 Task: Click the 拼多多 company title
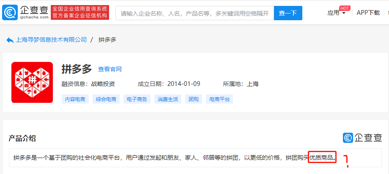tap(77, 69)
